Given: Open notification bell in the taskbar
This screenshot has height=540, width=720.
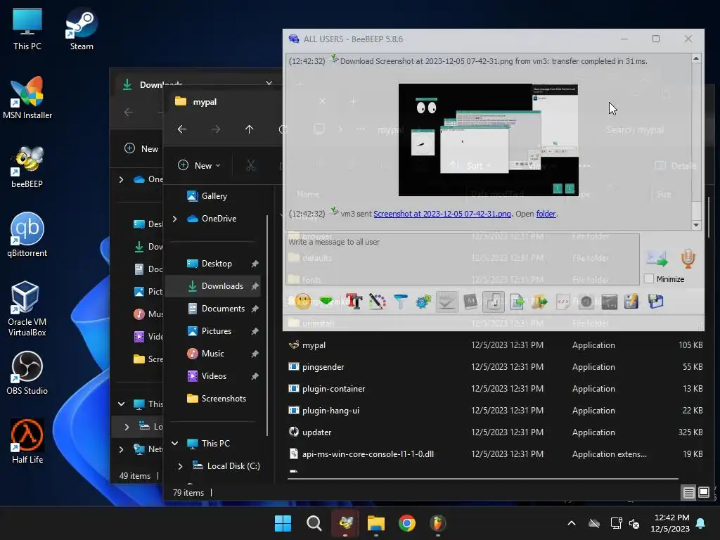Looking at the screenshot, I should click(701, 523).
